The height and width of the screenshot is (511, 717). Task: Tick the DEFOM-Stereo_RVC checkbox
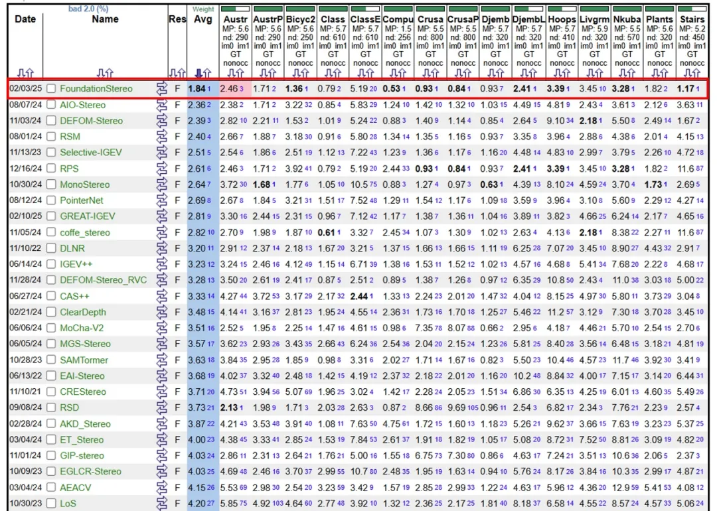[51, 280]
